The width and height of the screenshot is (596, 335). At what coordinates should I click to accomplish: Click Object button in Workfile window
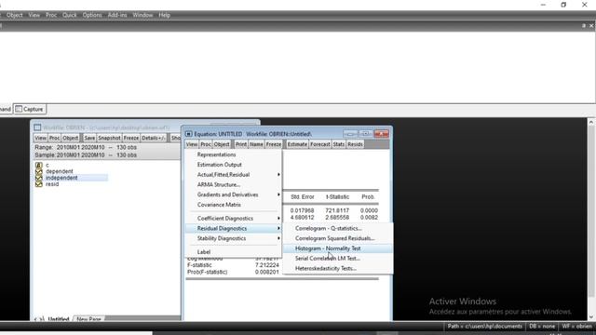click(71, 138)
